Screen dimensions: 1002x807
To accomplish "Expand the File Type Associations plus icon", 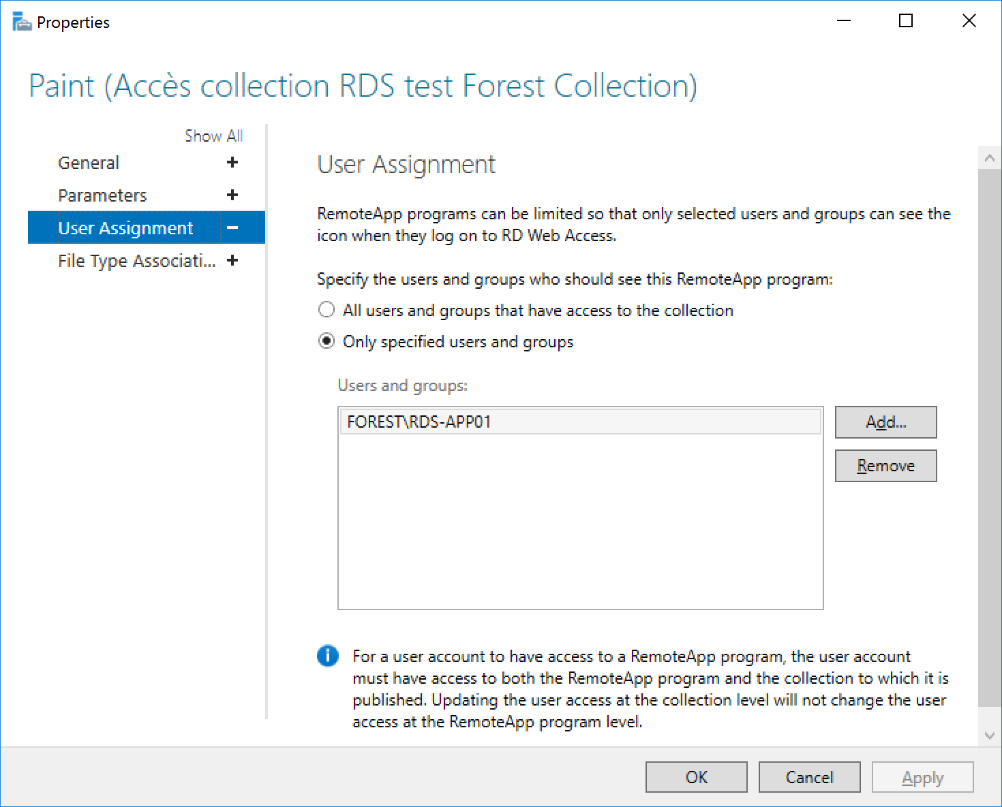I will 232,260.
